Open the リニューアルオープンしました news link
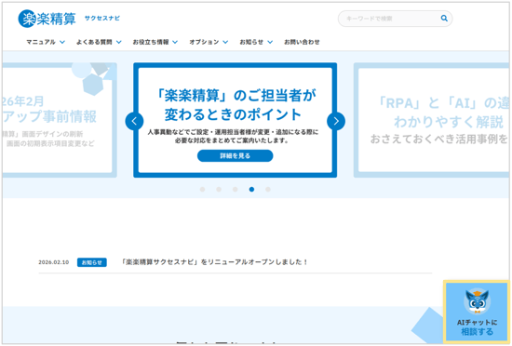512x346 pixels. [x=214, y=262]
